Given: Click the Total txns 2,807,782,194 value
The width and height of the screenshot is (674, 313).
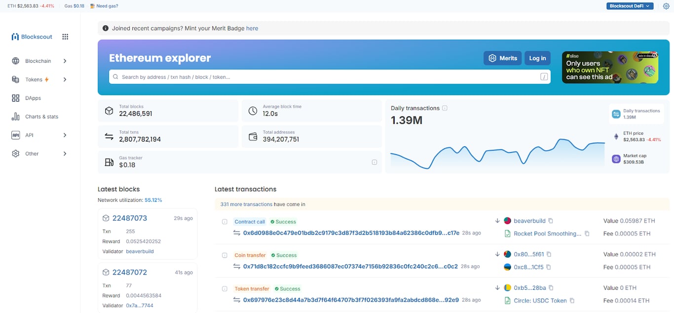Looking at the screenshot, I should [140, 139].
